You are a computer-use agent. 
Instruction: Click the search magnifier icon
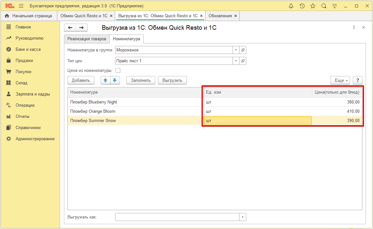[x=324, y=6]
